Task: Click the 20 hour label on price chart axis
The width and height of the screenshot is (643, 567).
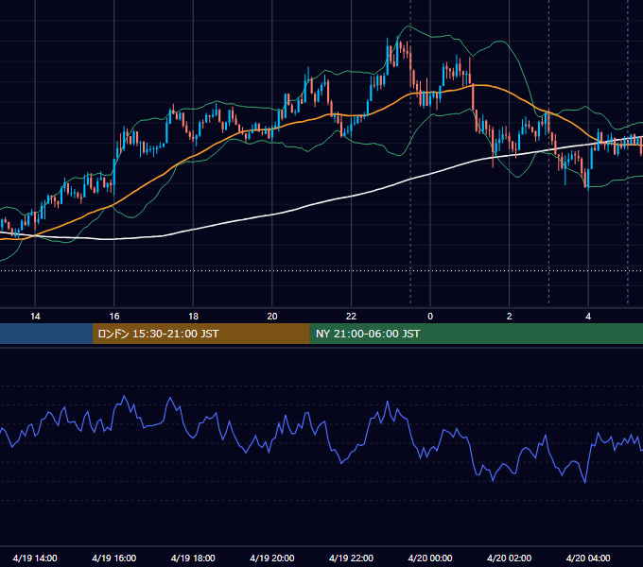Action: click(x=272, y=317)
